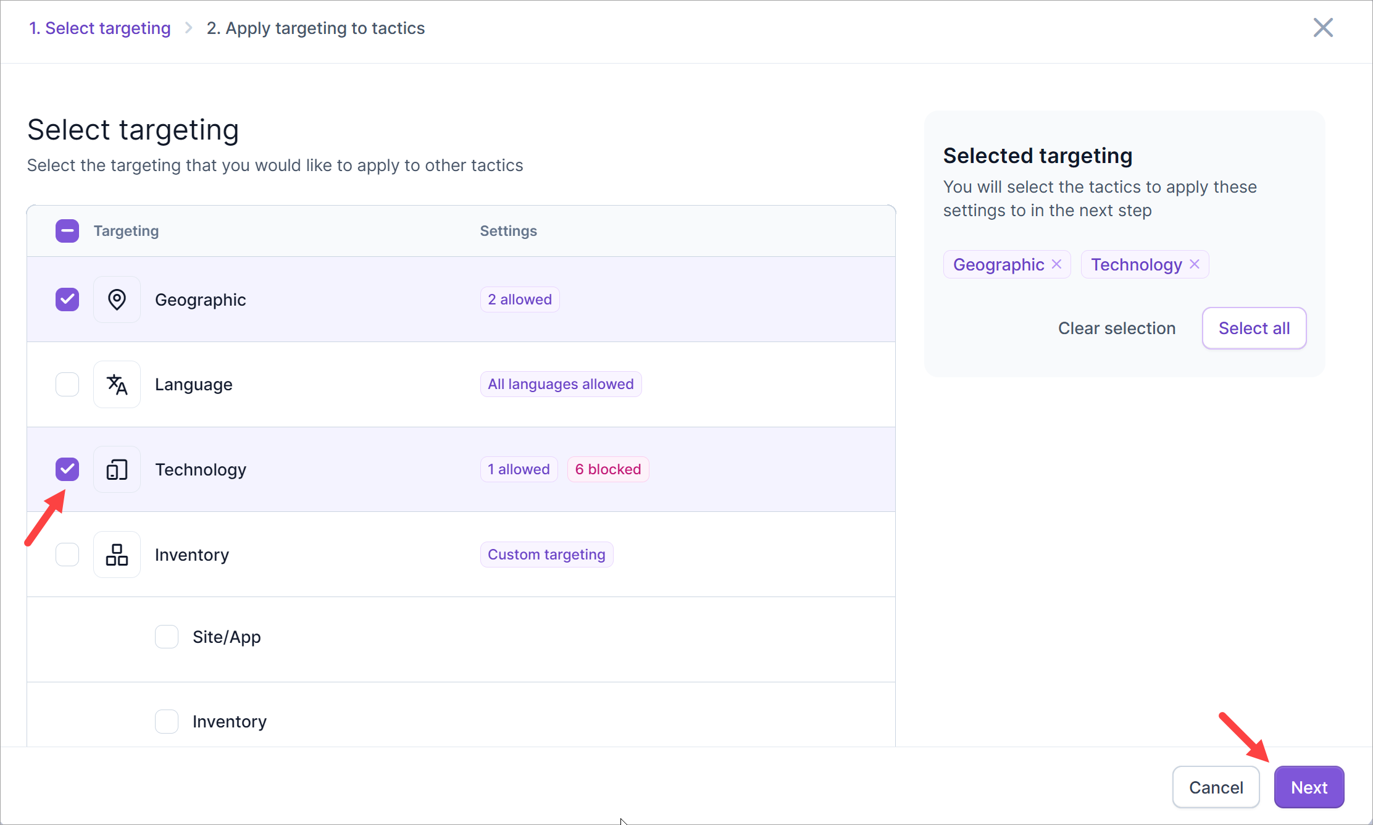Remove the Geographic tag with its X

pyautogui.click(x=1057, y=264)
